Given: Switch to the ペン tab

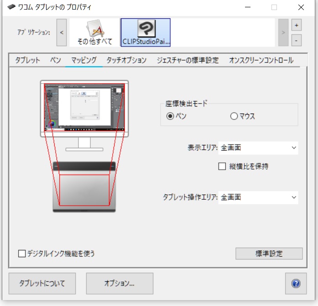Looking at the screenshot, I should point(55,60).
